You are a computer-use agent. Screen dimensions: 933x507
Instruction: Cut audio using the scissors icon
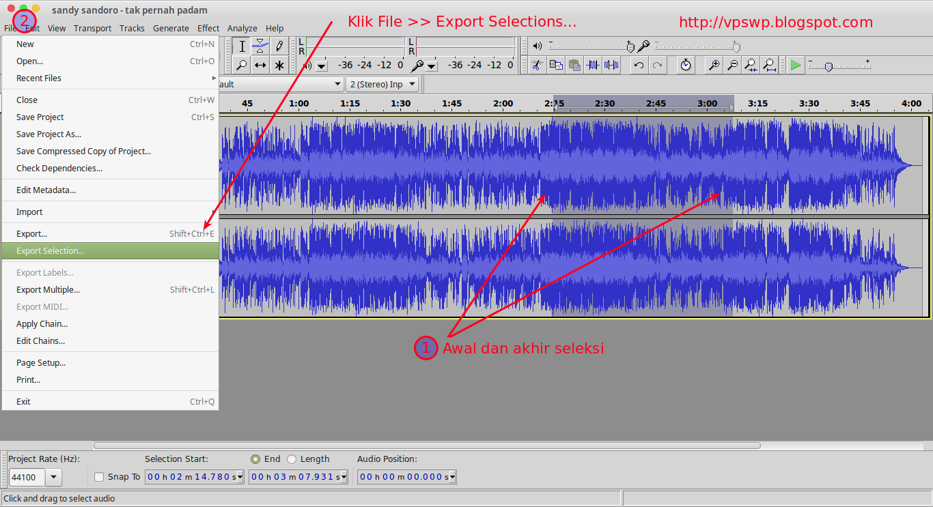(537, 65)
